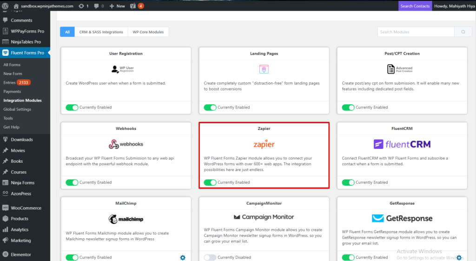
Task: Open WooCommerce sidebar menu
Action: (25, 208)
